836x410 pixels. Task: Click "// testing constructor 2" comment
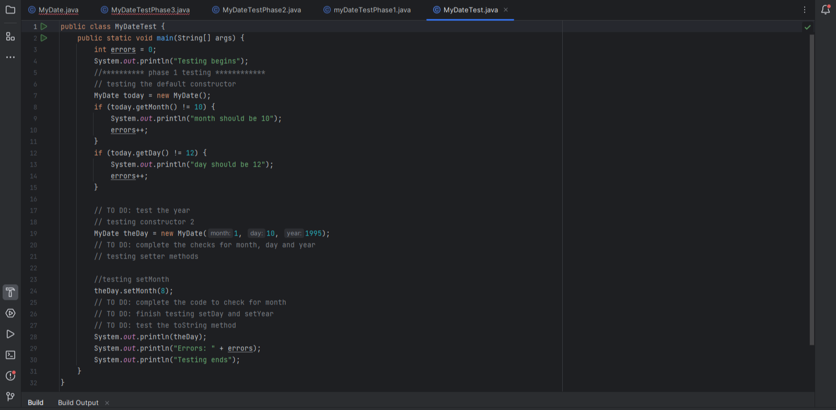pos(144,222)
